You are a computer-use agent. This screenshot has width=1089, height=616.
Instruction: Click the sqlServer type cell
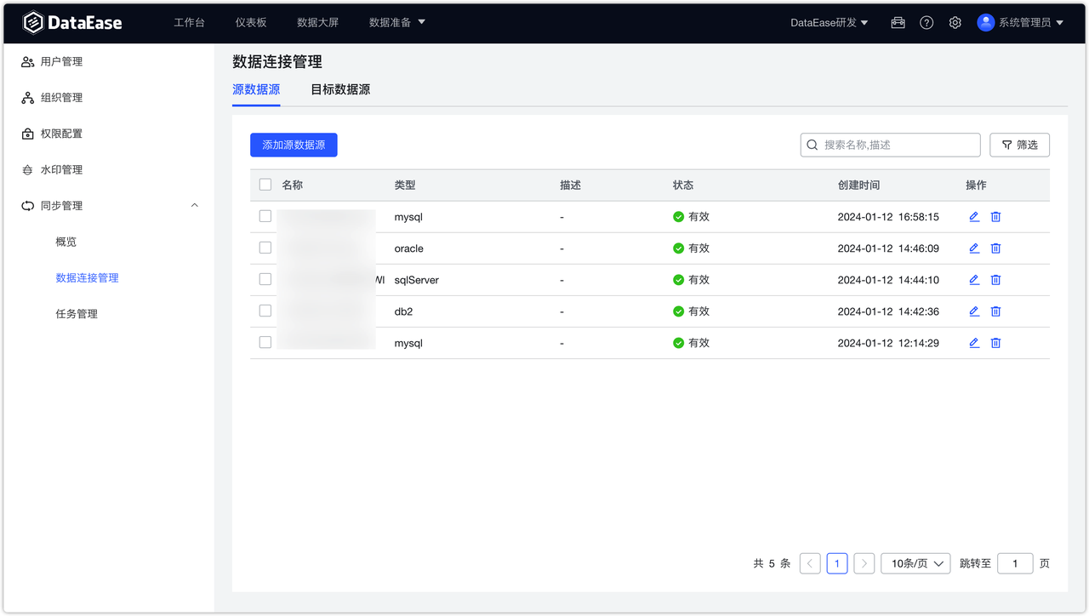pyautogui.click(x=417, y=280)
